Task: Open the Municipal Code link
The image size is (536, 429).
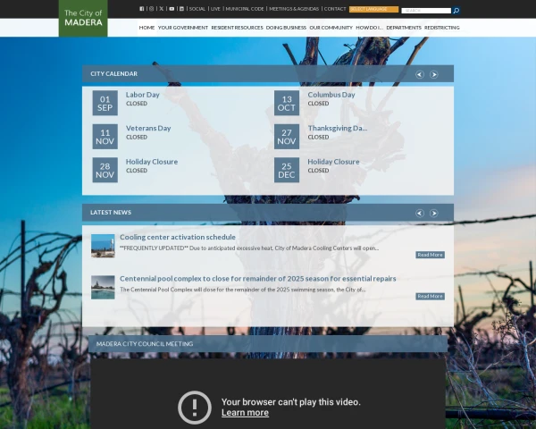Action: [245, 9]
